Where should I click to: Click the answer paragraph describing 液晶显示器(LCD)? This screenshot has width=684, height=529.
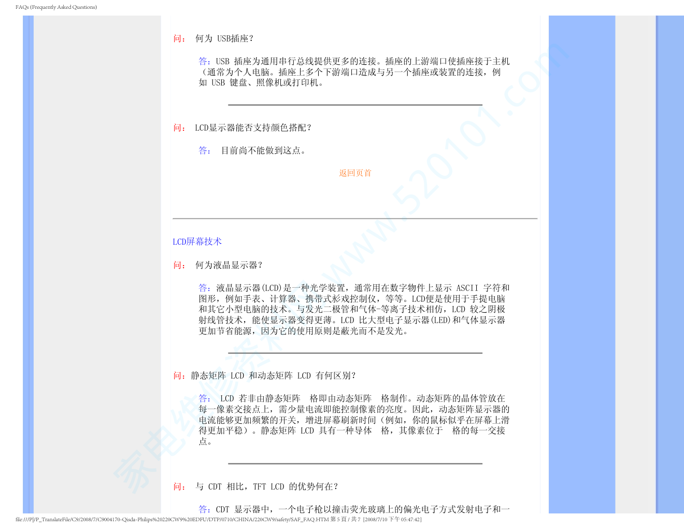(x=354, y=309)
